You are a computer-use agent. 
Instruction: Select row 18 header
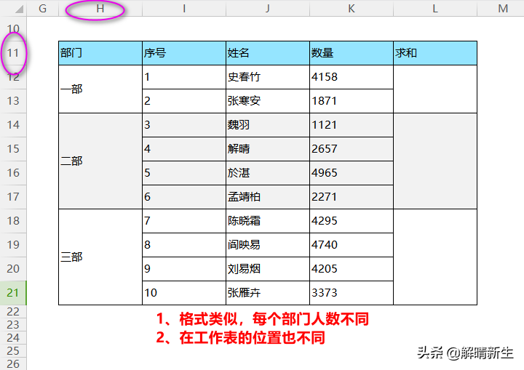pos(13,221)
